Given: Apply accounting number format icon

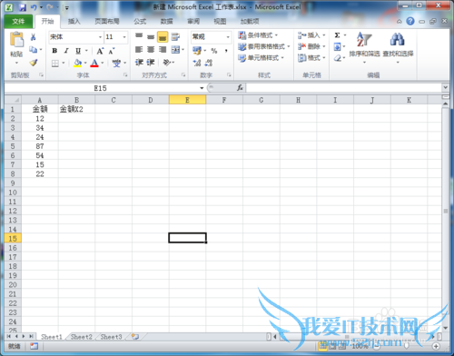Looking at the screenshot, I should [197, 51].
